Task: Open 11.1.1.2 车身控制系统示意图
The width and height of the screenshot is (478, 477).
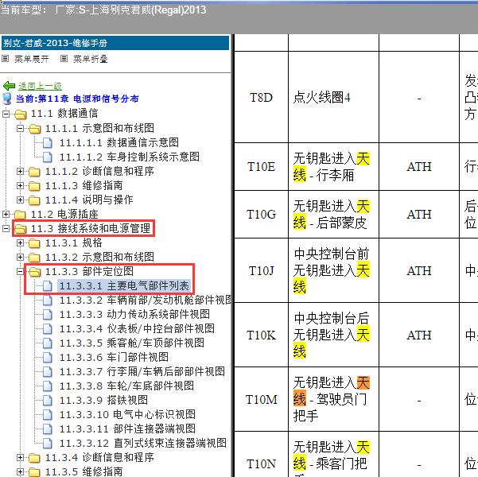Action: 130,157
